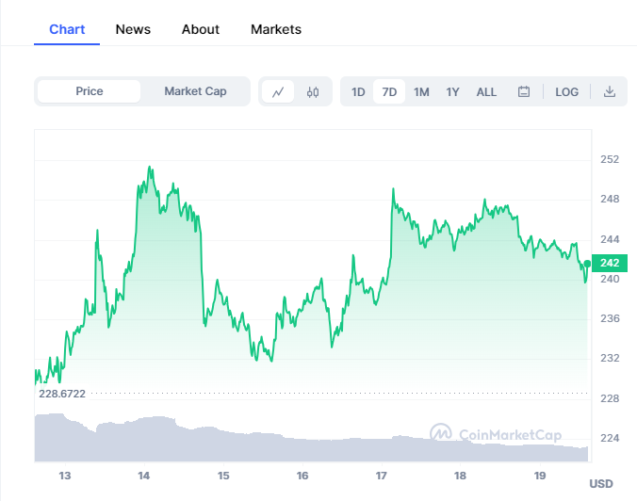Open the Chart tab

tap(67, 29)
